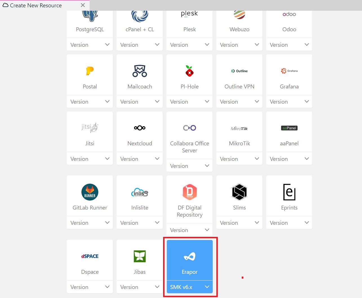This screenshot has height=298, width=362.
Task: Click the Postal app icon
Action: point(90,71)
